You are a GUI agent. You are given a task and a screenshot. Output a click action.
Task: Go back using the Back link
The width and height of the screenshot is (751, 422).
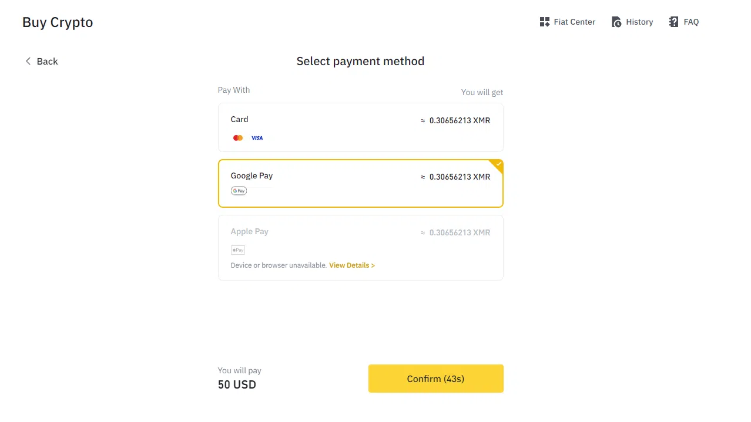tap(47, 62)
